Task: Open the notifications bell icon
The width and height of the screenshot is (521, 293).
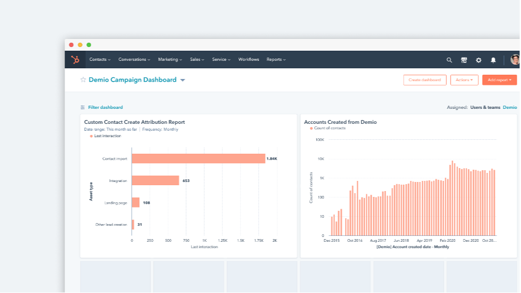Action: (493, 60)
